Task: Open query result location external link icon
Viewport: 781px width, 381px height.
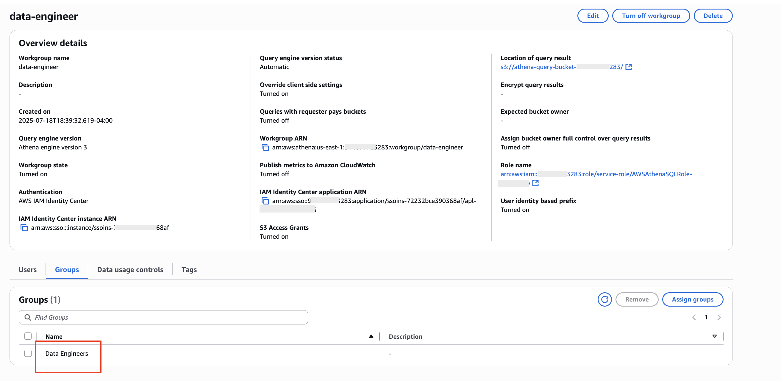Action: (x=629, y=67)
